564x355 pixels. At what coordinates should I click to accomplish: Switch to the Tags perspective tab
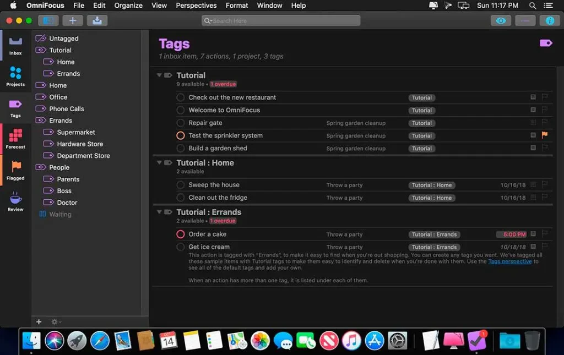coord(15,108)
